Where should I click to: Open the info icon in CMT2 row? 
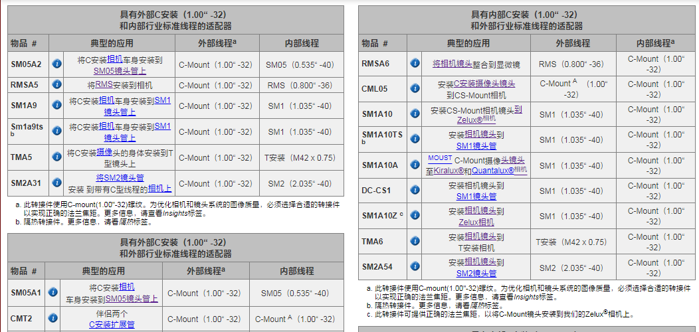(x=52, y=319)
